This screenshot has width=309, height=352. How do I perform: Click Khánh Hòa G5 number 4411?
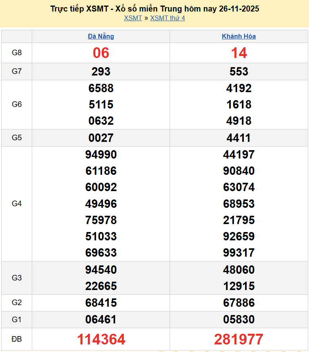point(239,138)
